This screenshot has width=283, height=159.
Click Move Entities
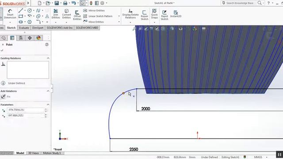tap(93, 22)
